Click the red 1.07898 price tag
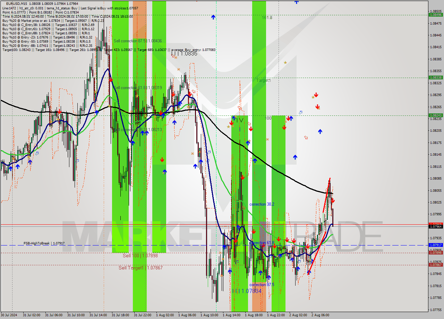Screen dimensions: 444x319 pos(436,253)
